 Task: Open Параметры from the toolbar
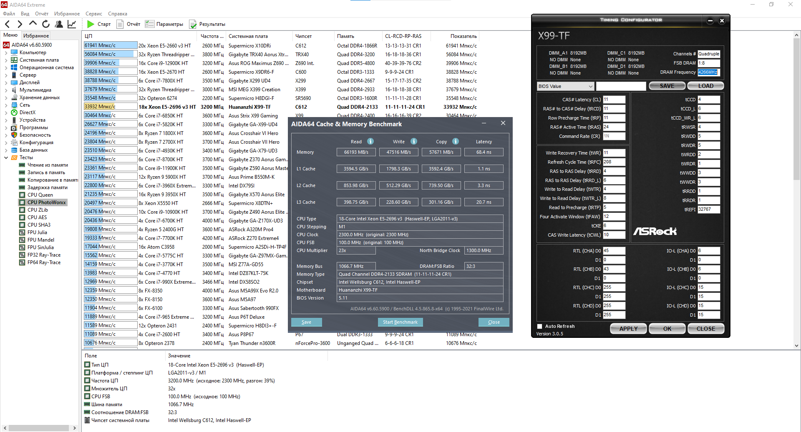[164, 24]
